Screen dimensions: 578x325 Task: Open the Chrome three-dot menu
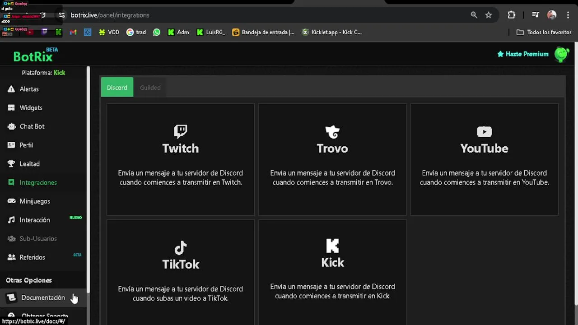click(568, 15)
